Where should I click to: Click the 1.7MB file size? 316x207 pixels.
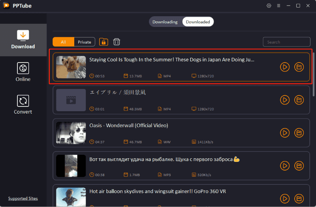[x=134, y=175]
